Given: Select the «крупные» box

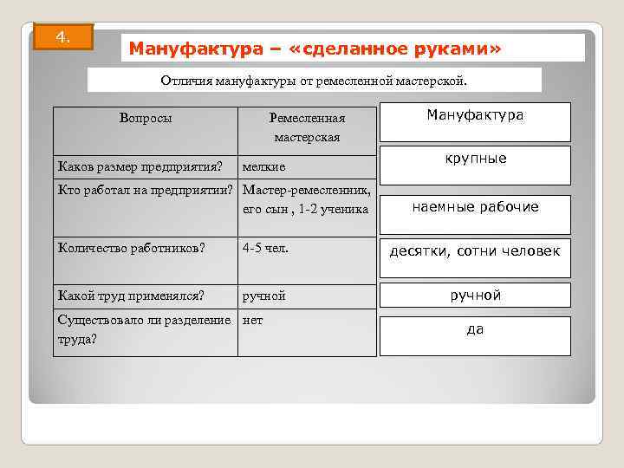Looking at the screenshot, I should 475,166.
